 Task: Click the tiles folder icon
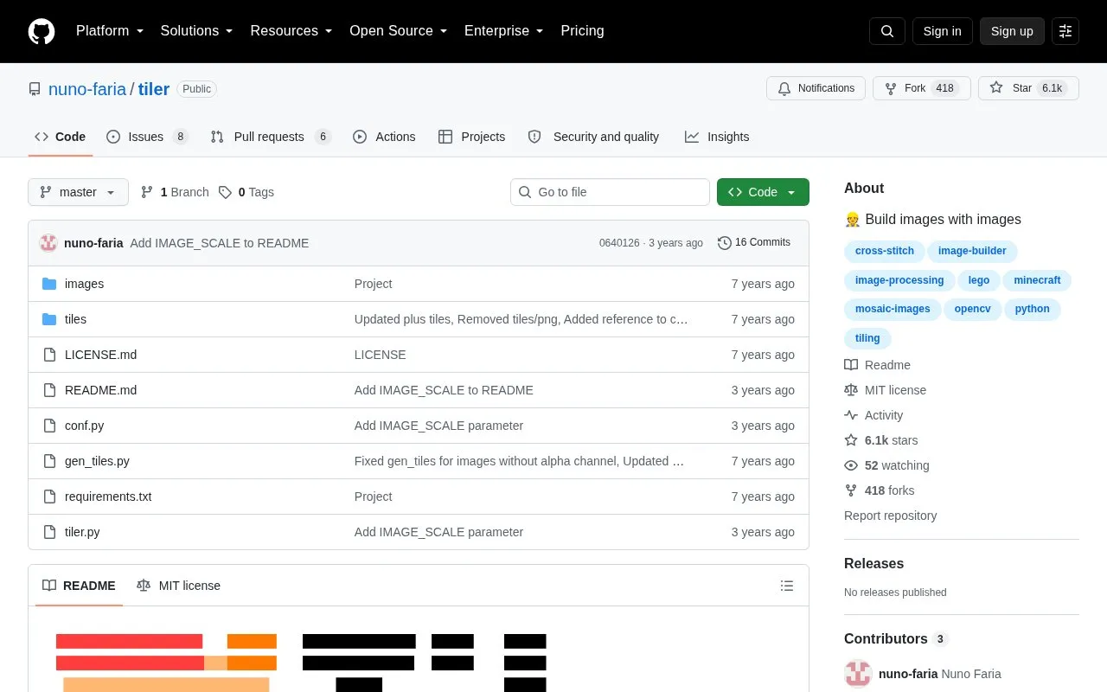49,319
